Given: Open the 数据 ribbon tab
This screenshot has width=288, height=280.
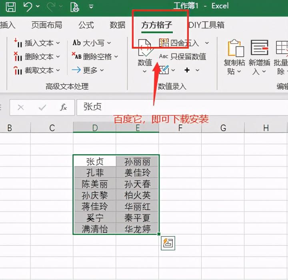Looking at the screenshot, I should point(117,25).
